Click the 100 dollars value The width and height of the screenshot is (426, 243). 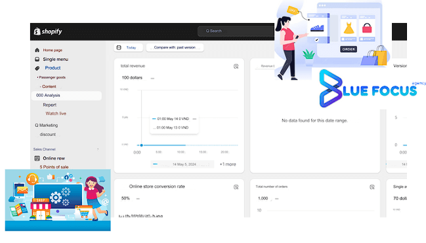(132, 77)
